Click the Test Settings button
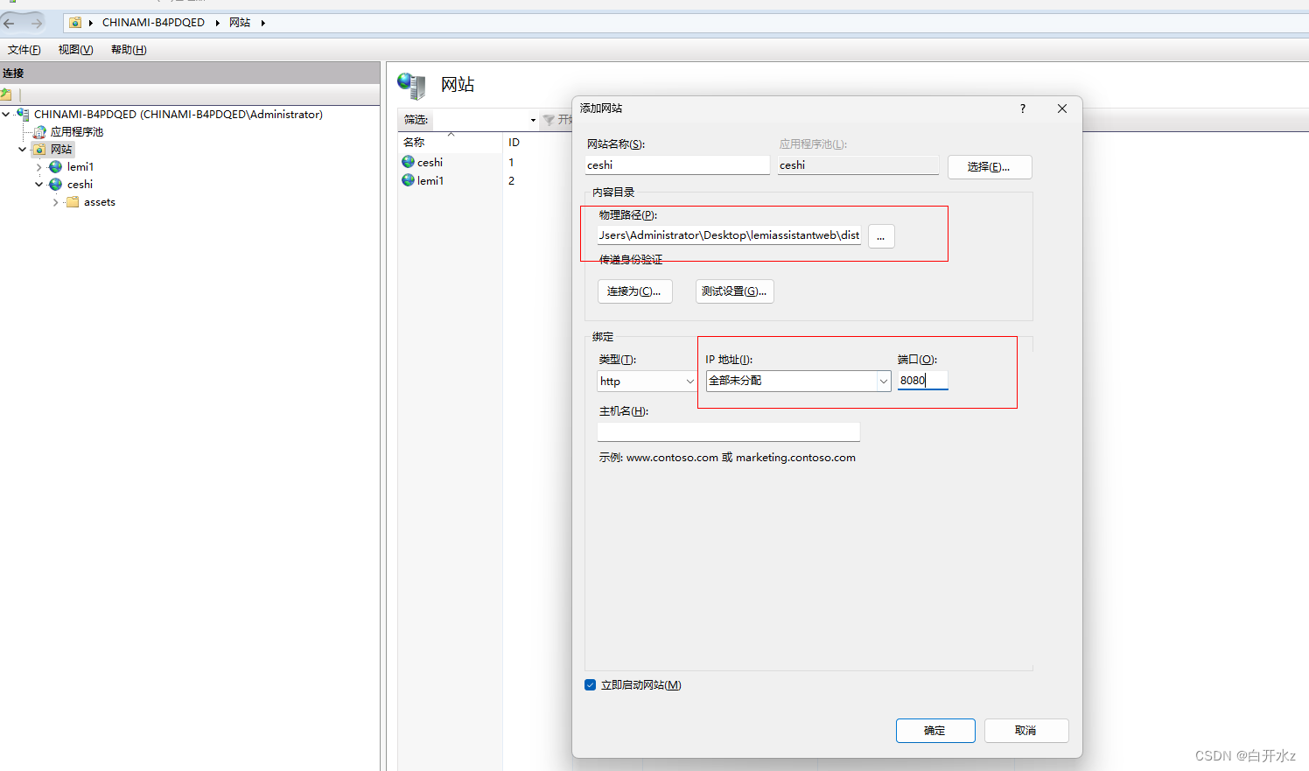 (735, 291)
